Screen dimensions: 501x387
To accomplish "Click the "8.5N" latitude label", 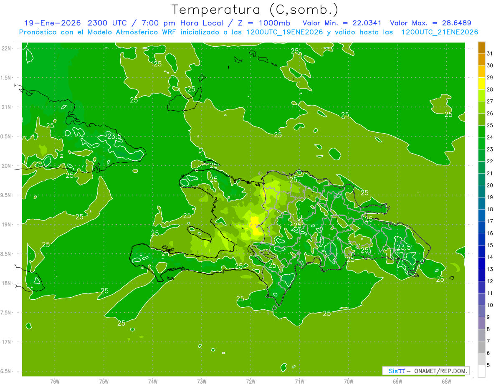I will 6,254.
